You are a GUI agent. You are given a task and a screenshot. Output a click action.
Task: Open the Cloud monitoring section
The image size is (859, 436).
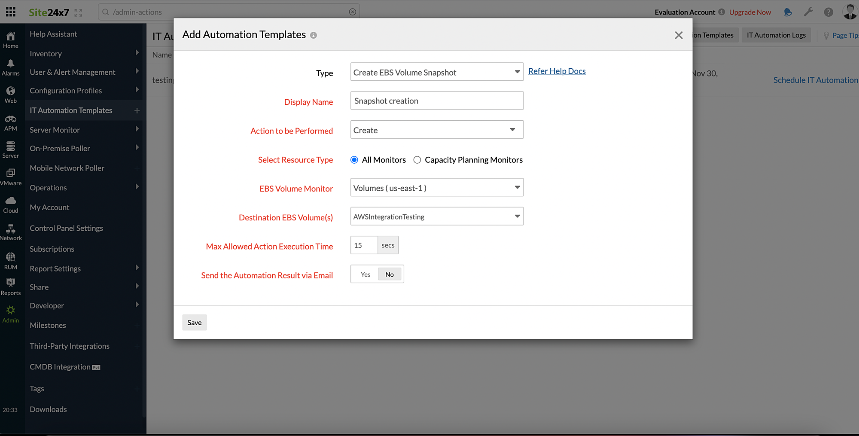(x=11, y=203)
